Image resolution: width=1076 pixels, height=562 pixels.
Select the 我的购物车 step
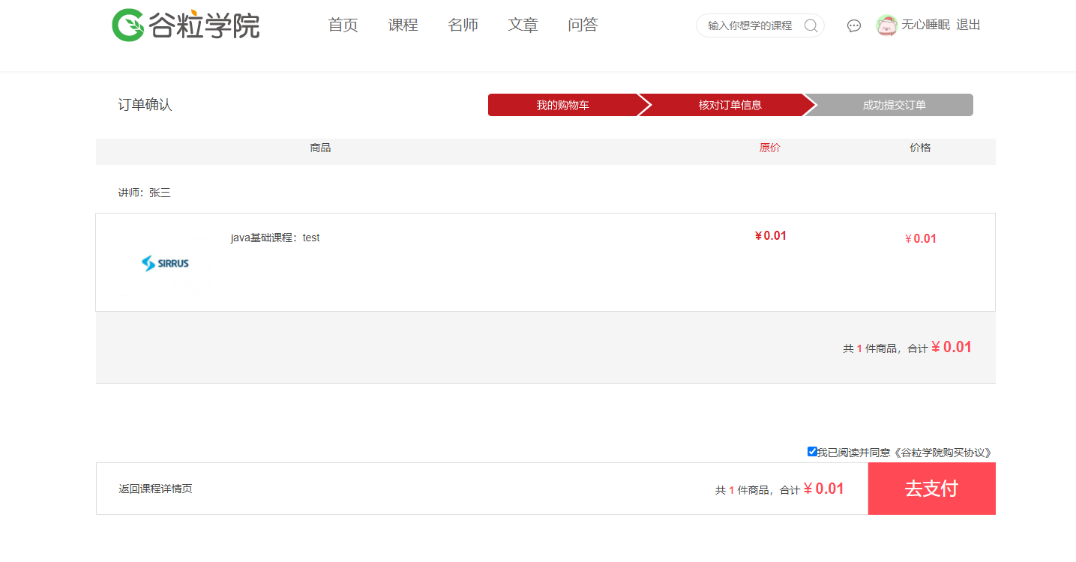[x=562, y=105]
